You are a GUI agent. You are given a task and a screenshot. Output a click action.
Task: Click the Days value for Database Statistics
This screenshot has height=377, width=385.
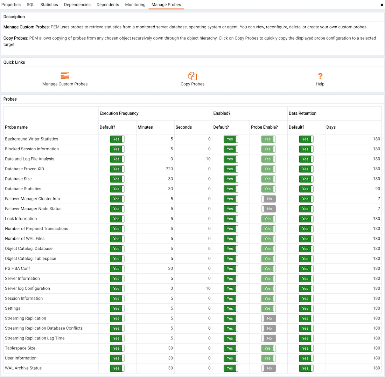(378, 189)
